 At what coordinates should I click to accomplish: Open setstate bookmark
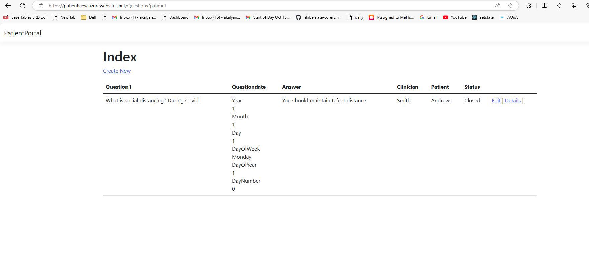483,17
